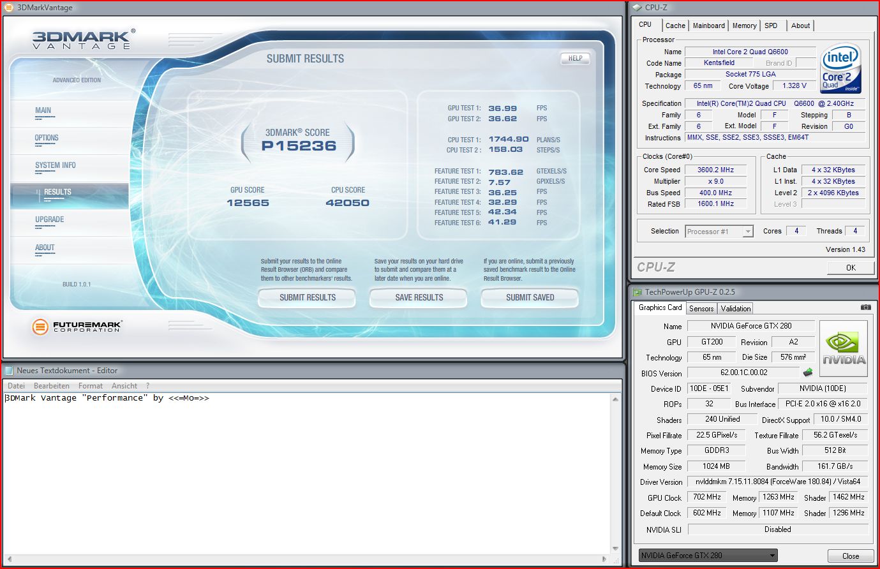Select the Sensors tab in GPU-Z
The width and height of the screenshot is (880, 569).
click(701, 309)
